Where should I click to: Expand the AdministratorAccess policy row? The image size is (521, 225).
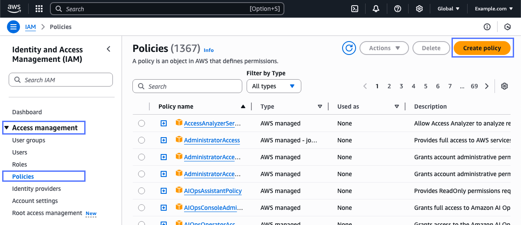[164, 140]
